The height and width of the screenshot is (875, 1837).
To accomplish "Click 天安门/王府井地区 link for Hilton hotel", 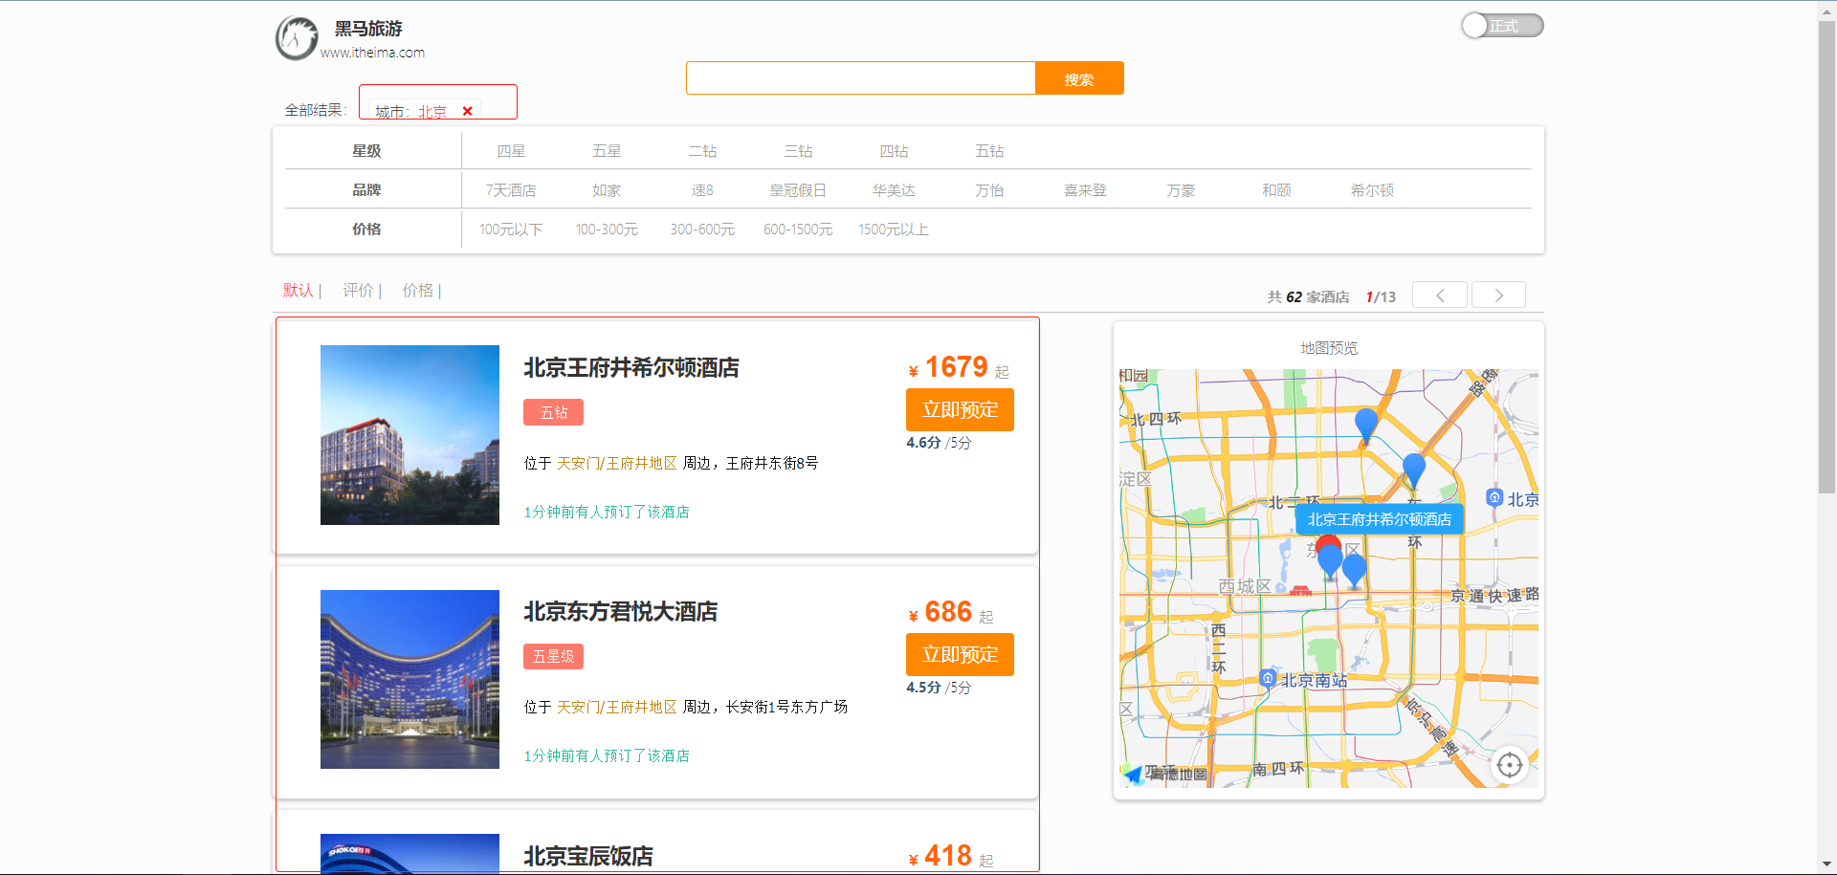I will point(616,463).
